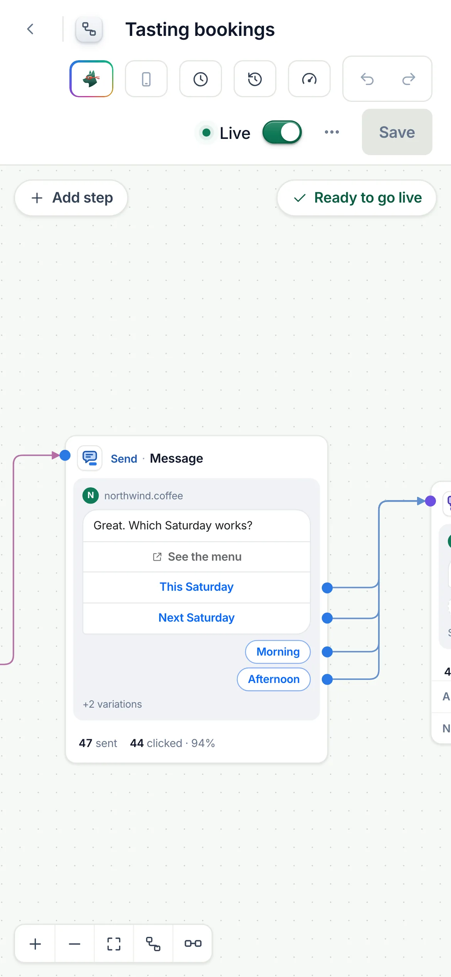Click Add step
Image resolution: width=451 pixels, height=977 pixels.
pyautogui.click(x=71, y=198)
